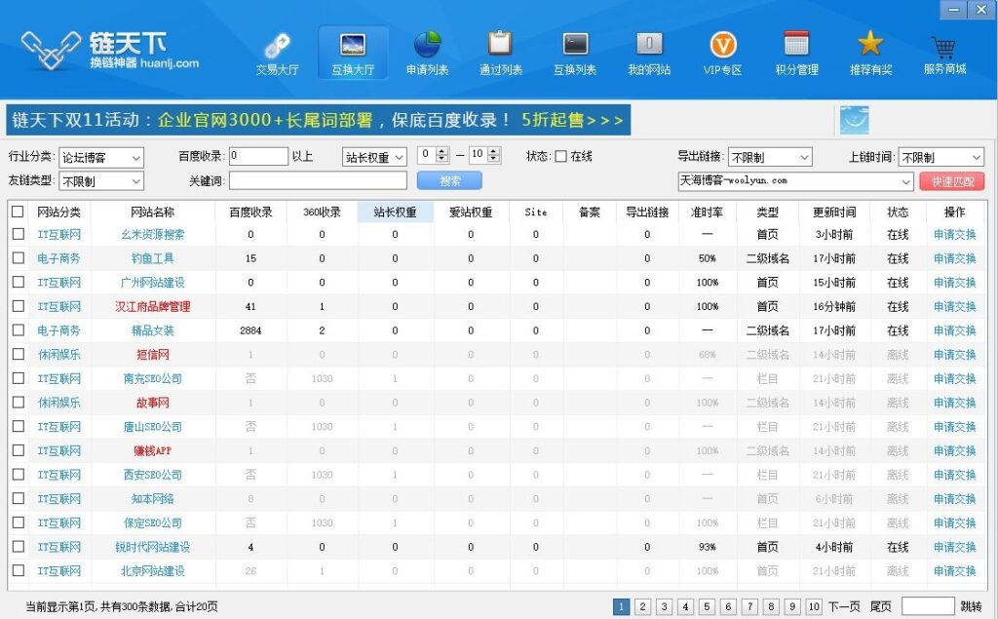Open the 站长权重 dropdown
The width and height of the screenshot is (998, 619).
374,157
